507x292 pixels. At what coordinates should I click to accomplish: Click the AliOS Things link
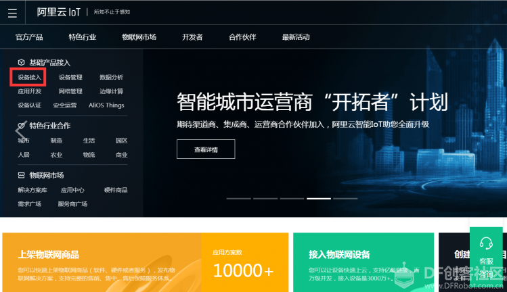click(106, 105)
